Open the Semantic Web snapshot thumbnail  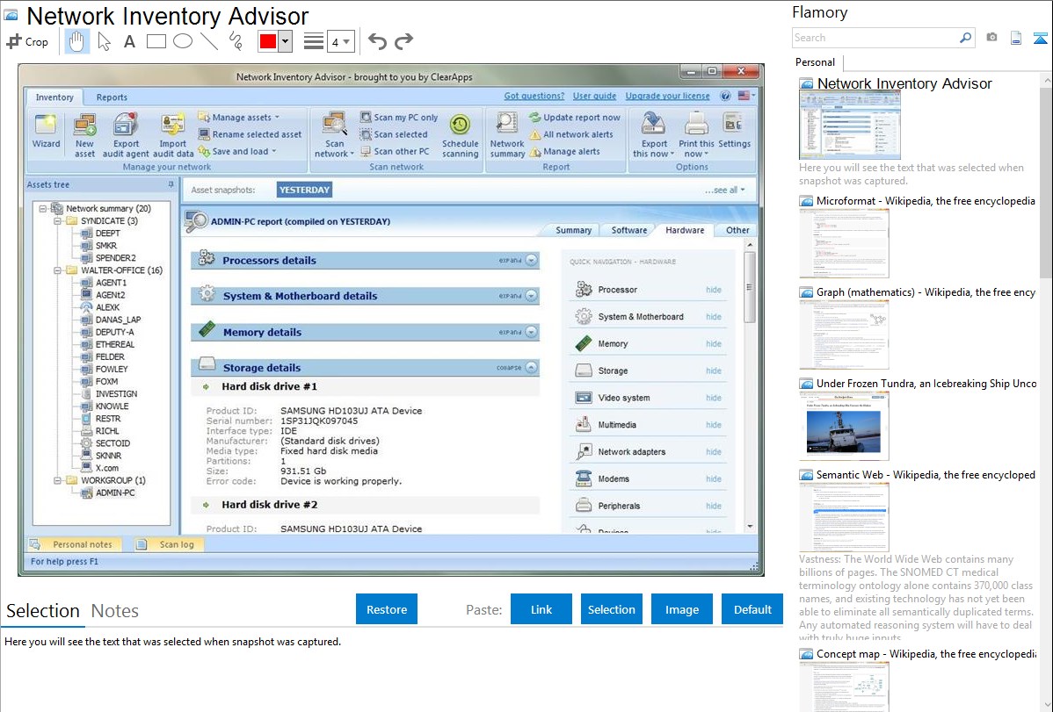click(x=844, y=517)
